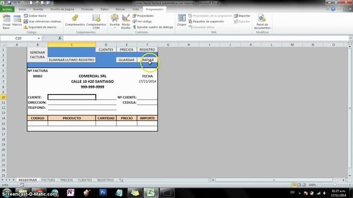Click the REGISTRO button
This screenshot has width=353, height=198.
tap(147, 50)
